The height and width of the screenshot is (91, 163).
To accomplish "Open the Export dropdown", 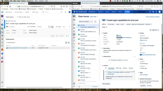I will 156,30.
